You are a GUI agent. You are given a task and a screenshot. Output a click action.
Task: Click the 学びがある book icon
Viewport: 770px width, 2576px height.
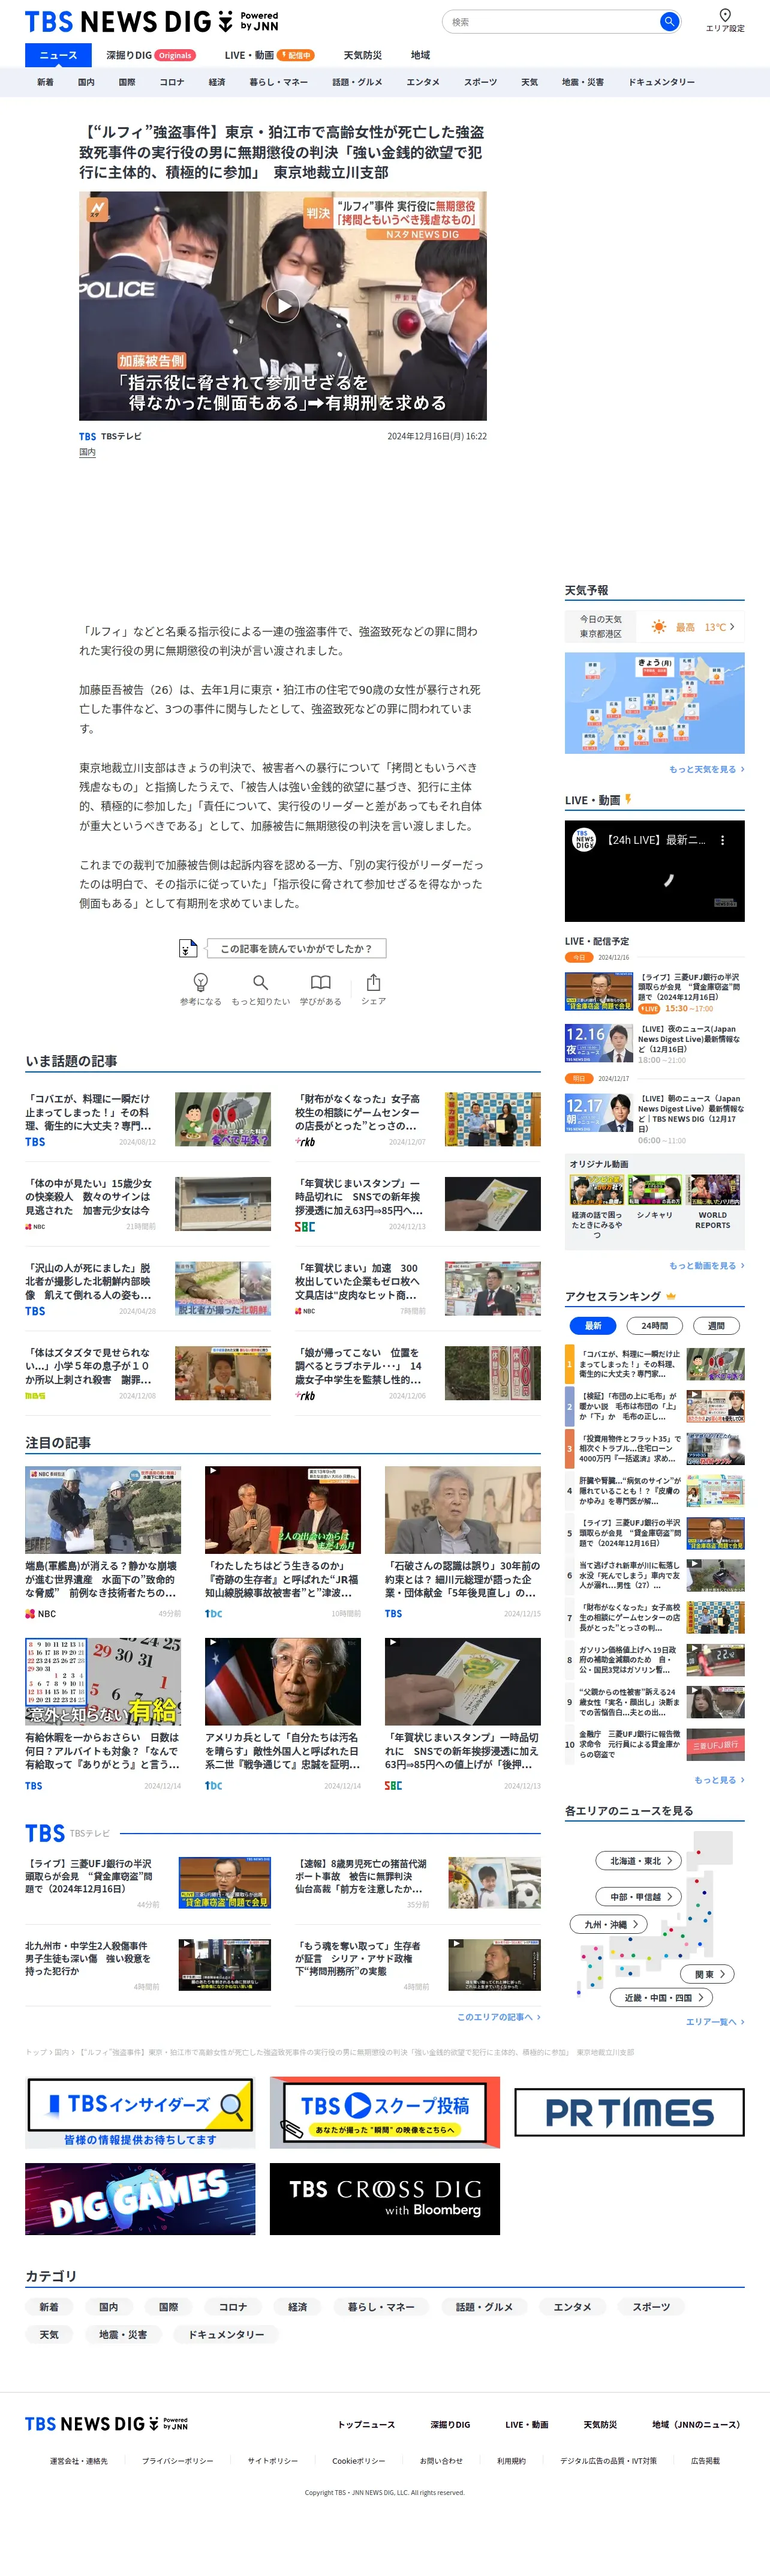pyautogui.click(x=321, y=982)
